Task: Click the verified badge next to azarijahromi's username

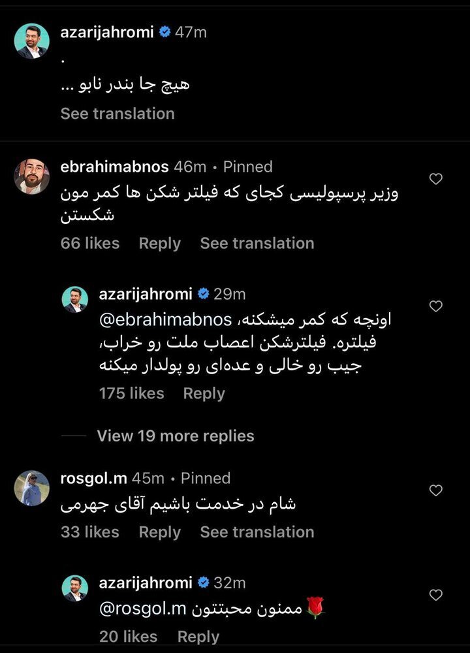Action: click(x=166, y=29)
